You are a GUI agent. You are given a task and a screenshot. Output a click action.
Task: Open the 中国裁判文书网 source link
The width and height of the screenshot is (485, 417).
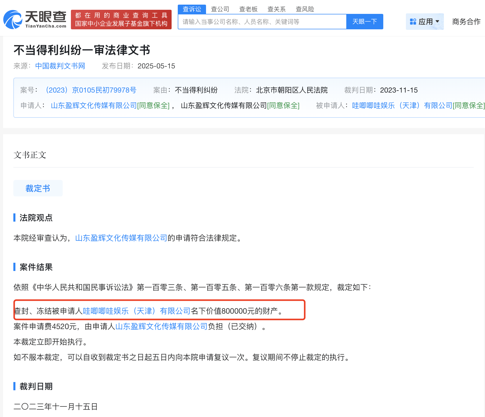pyautogui.click(x=60, y=66)
